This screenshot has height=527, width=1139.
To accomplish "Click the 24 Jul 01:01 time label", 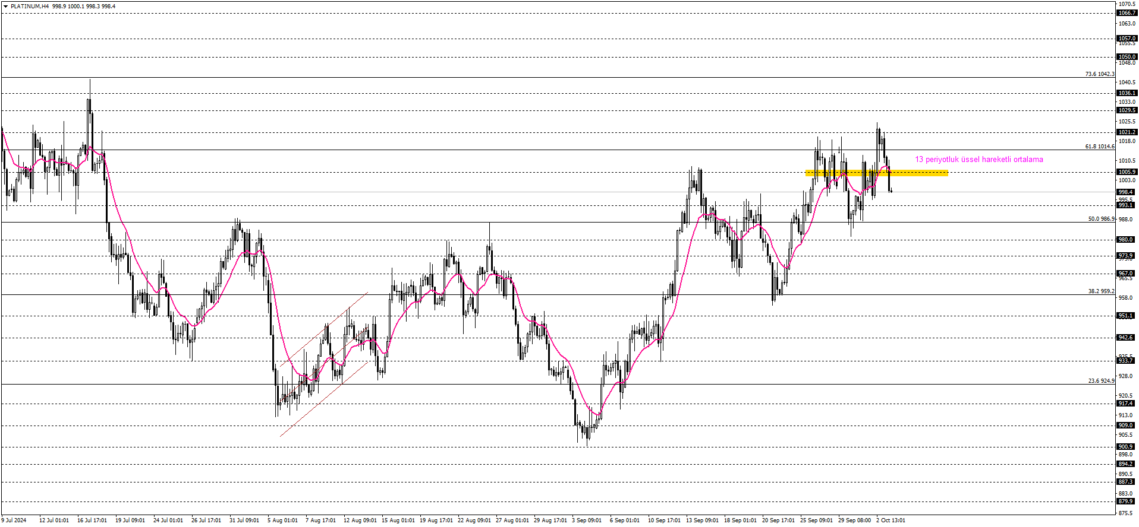I will pyautogui.click(x=168, y=520).
